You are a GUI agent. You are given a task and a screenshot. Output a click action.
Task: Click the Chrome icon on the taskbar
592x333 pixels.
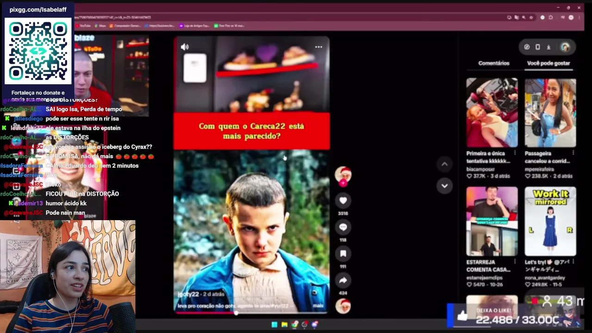(x=295, y=325)
